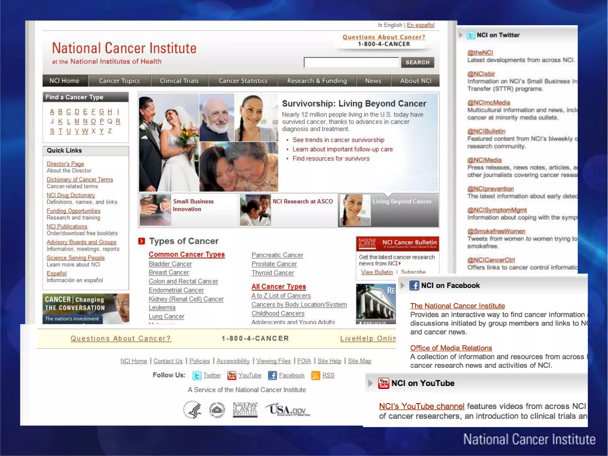Click inside the site search field
608x456 pixels.
pyautogui.click(x=351, y=63)
